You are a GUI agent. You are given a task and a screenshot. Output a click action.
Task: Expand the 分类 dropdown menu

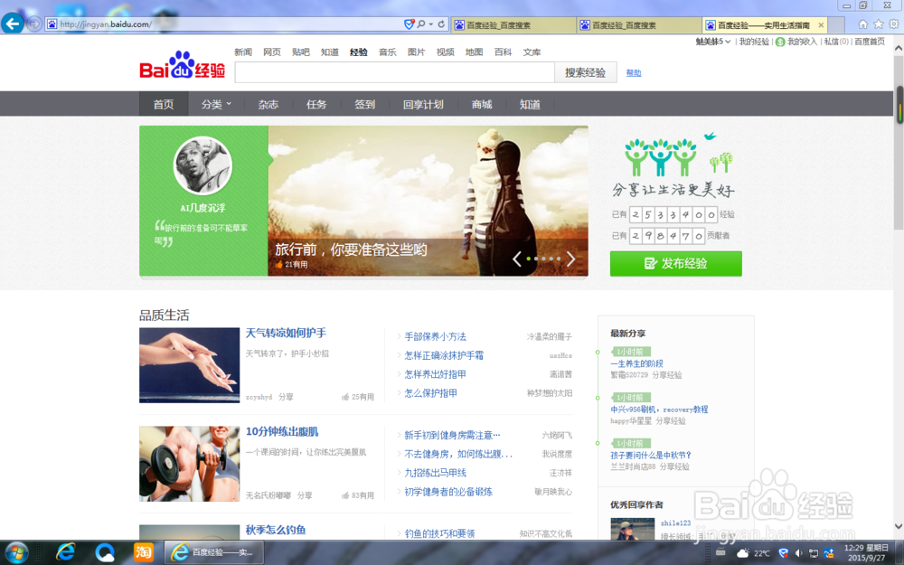pyautogui.click(x=216, y=104)
